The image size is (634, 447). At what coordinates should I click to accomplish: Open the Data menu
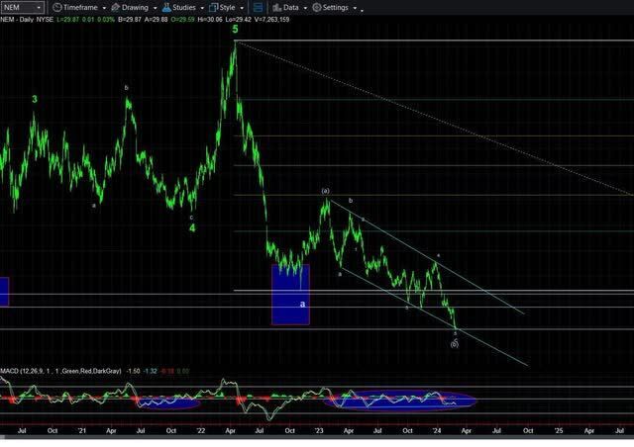289,7
